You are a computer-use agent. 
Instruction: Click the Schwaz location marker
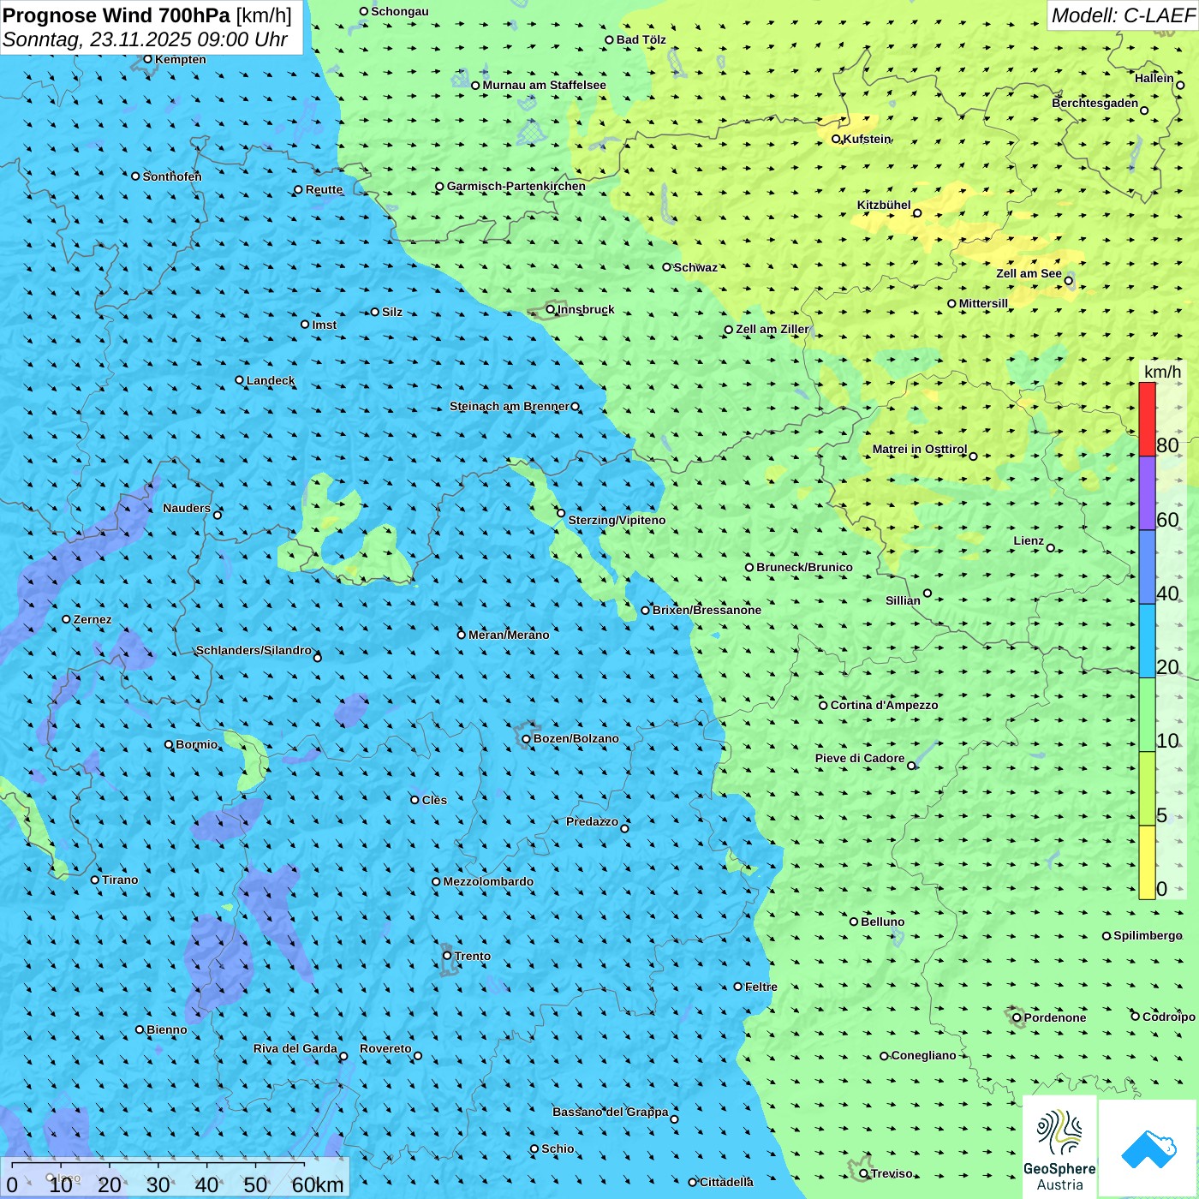[666, 267]
